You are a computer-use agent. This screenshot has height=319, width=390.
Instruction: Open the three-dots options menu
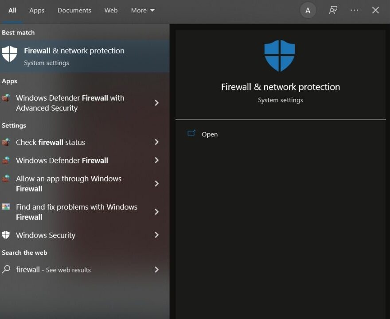point(354,10)
